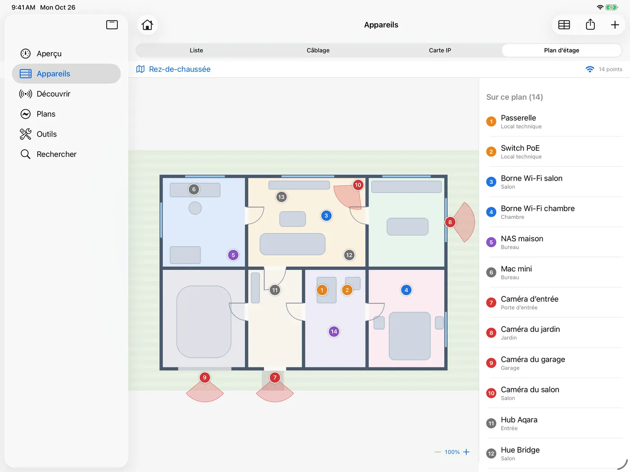Add a new device with plus icon
This screenshot has height=472, width=630.
pos(615,25)
